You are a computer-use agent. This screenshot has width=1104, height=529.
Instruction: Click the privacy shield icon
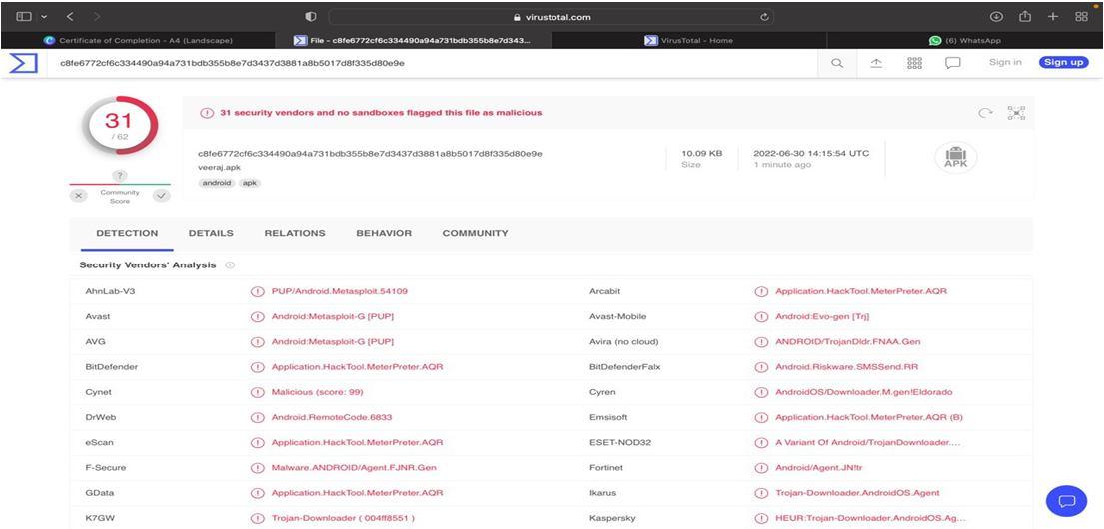pyautogui.click(x=311, y=16)
